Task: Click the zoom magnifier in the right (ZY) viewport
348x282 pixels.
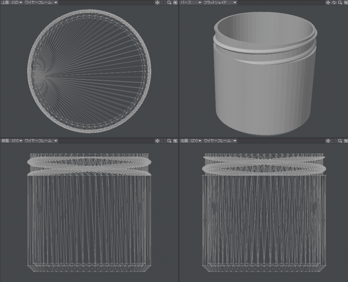Action: [x=340, y=141]
